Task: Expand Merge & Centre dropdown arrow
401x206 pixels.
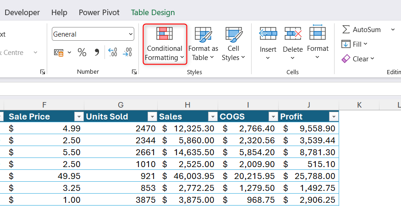Action: (36, 52)
